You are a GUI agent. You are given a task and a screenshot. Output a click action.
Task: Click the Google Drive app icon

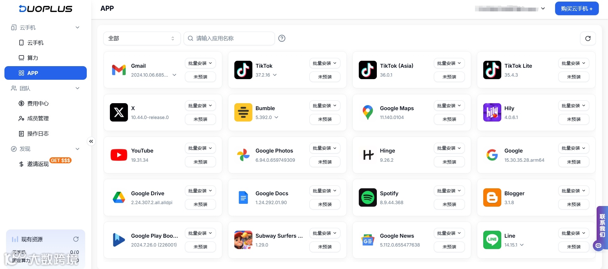[x=119, y=197]
